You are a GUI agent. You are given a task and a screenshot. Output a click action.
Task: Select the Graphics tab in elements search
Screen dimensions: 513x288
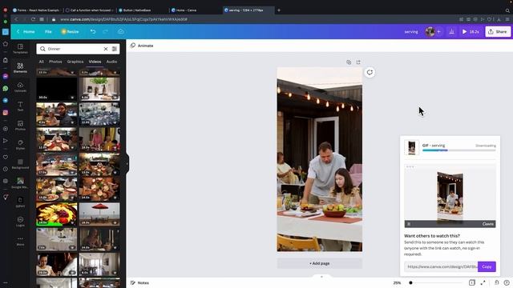tap(75, 62)
